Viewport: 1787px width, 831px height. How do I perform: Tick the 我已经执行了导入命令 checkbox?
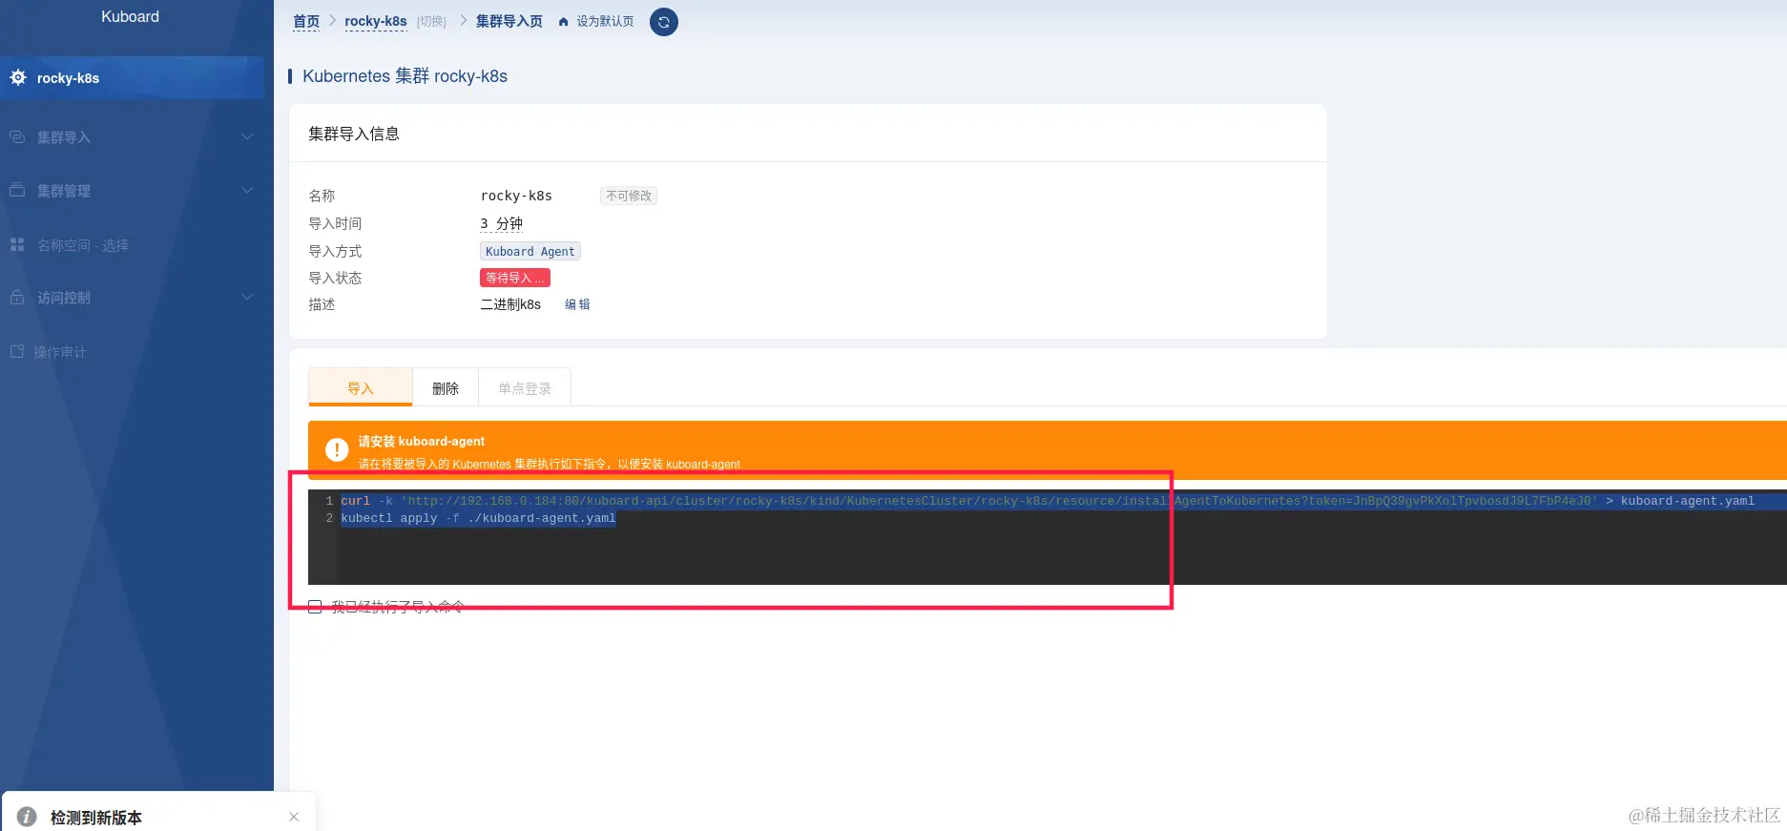tap(315, 607)
